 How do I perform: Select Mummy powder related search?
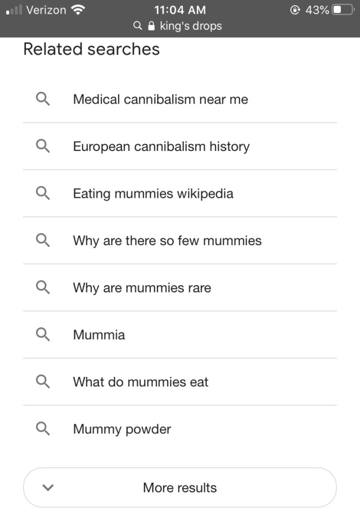click(x=179, y=429)
